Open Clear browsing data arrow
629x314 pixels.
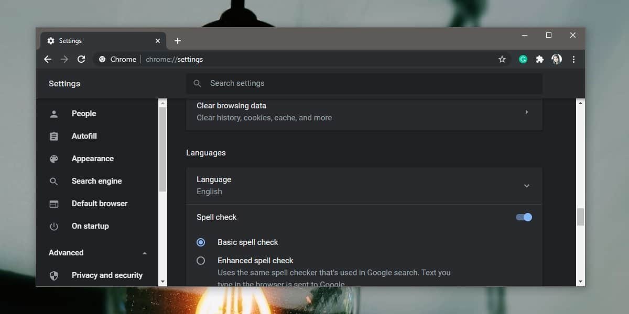526,112
